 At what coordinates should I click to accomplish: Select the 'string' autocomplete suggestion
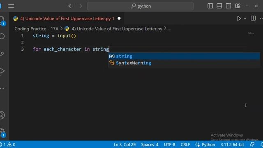pos(184,56)
